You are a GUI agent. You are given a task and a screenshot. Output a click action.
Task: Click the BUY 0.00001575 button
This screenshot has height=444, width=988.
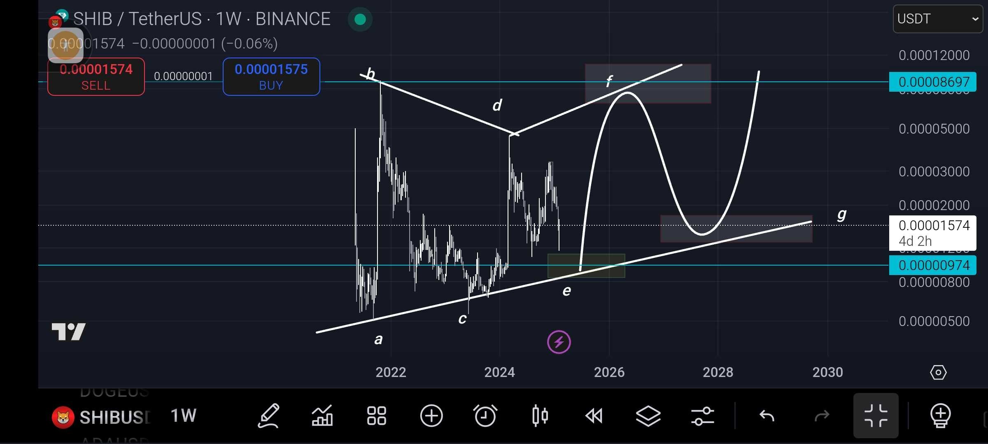tap(271, 77)
